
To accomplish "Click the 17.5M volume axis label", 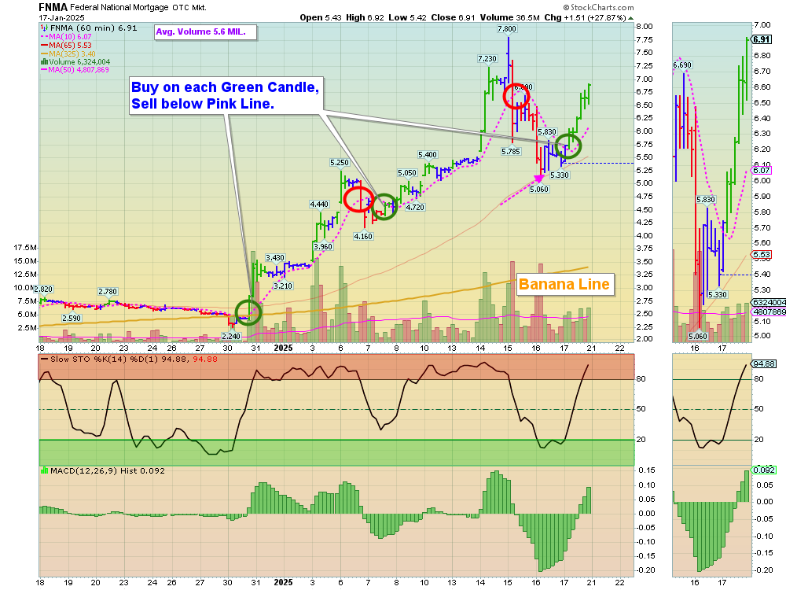I will click(24, 248).
